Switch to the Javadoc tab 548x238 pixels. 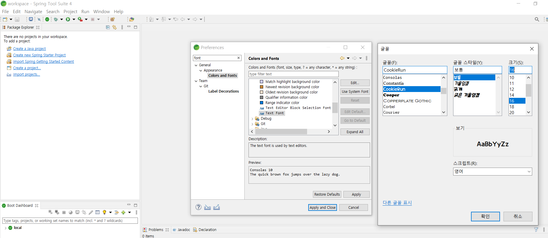tap(181, 230)
